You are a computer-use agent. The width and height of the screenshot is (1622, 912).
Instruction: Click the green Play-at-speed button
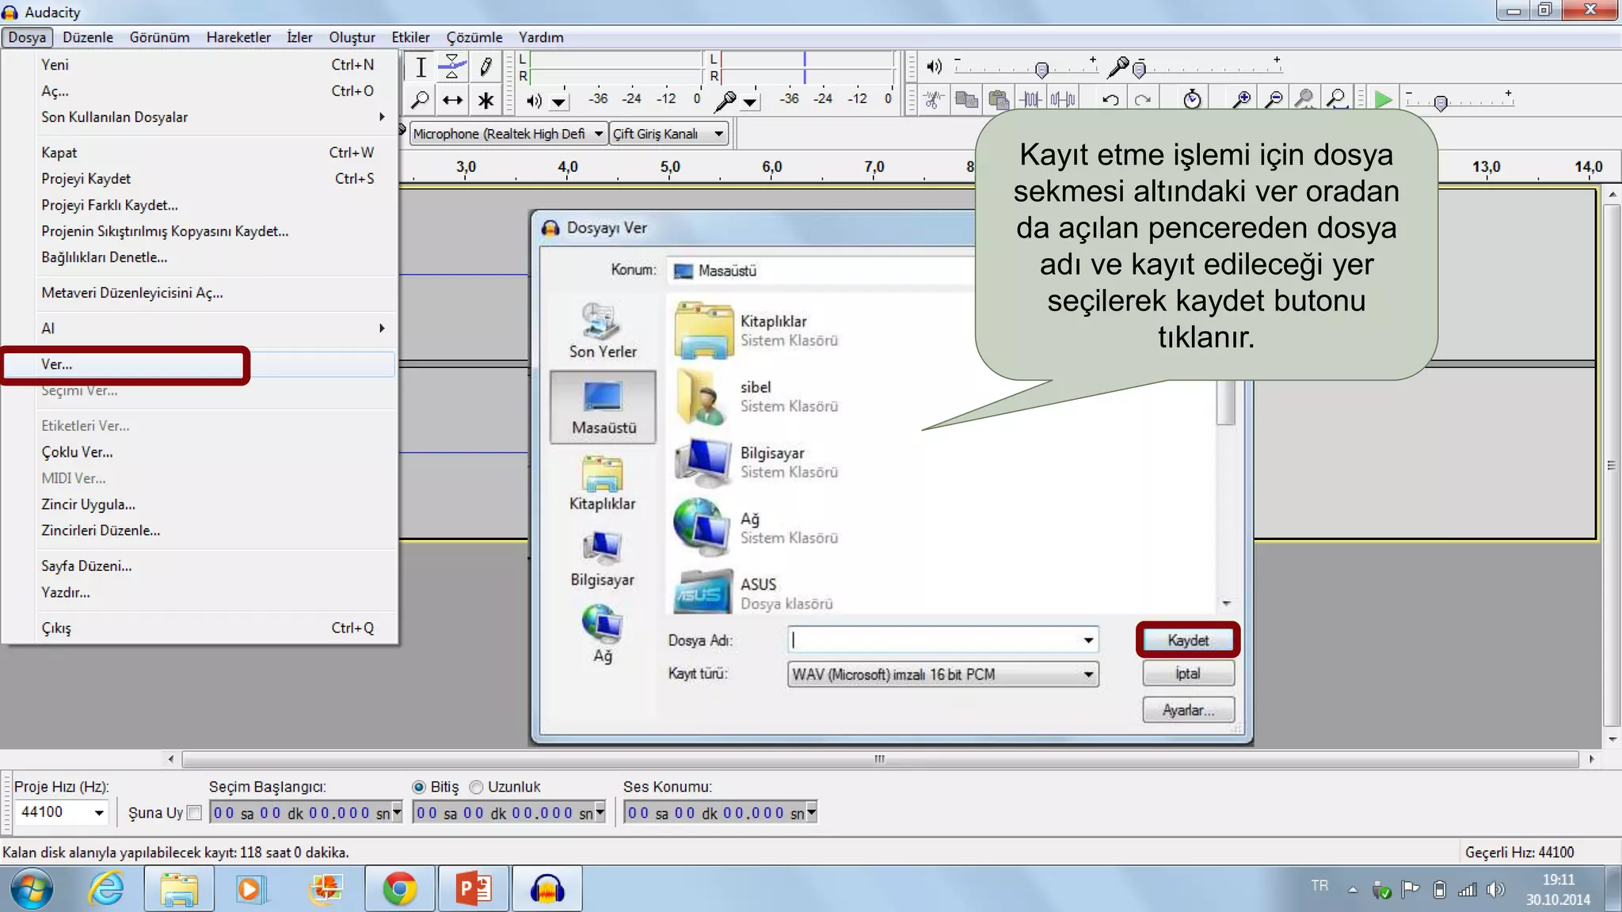1383,100
